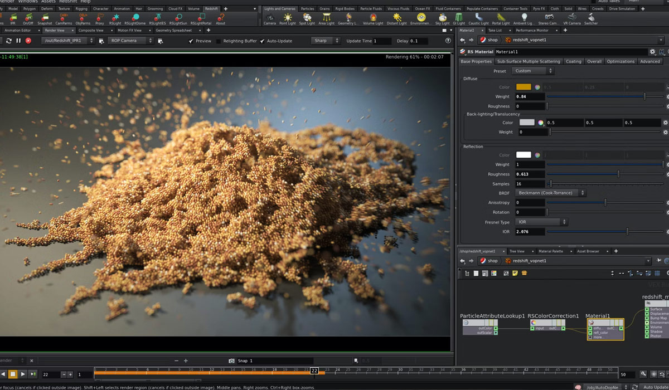
Task: Enable the Relighting Buffer checkbox
Action: coord(218,41)
